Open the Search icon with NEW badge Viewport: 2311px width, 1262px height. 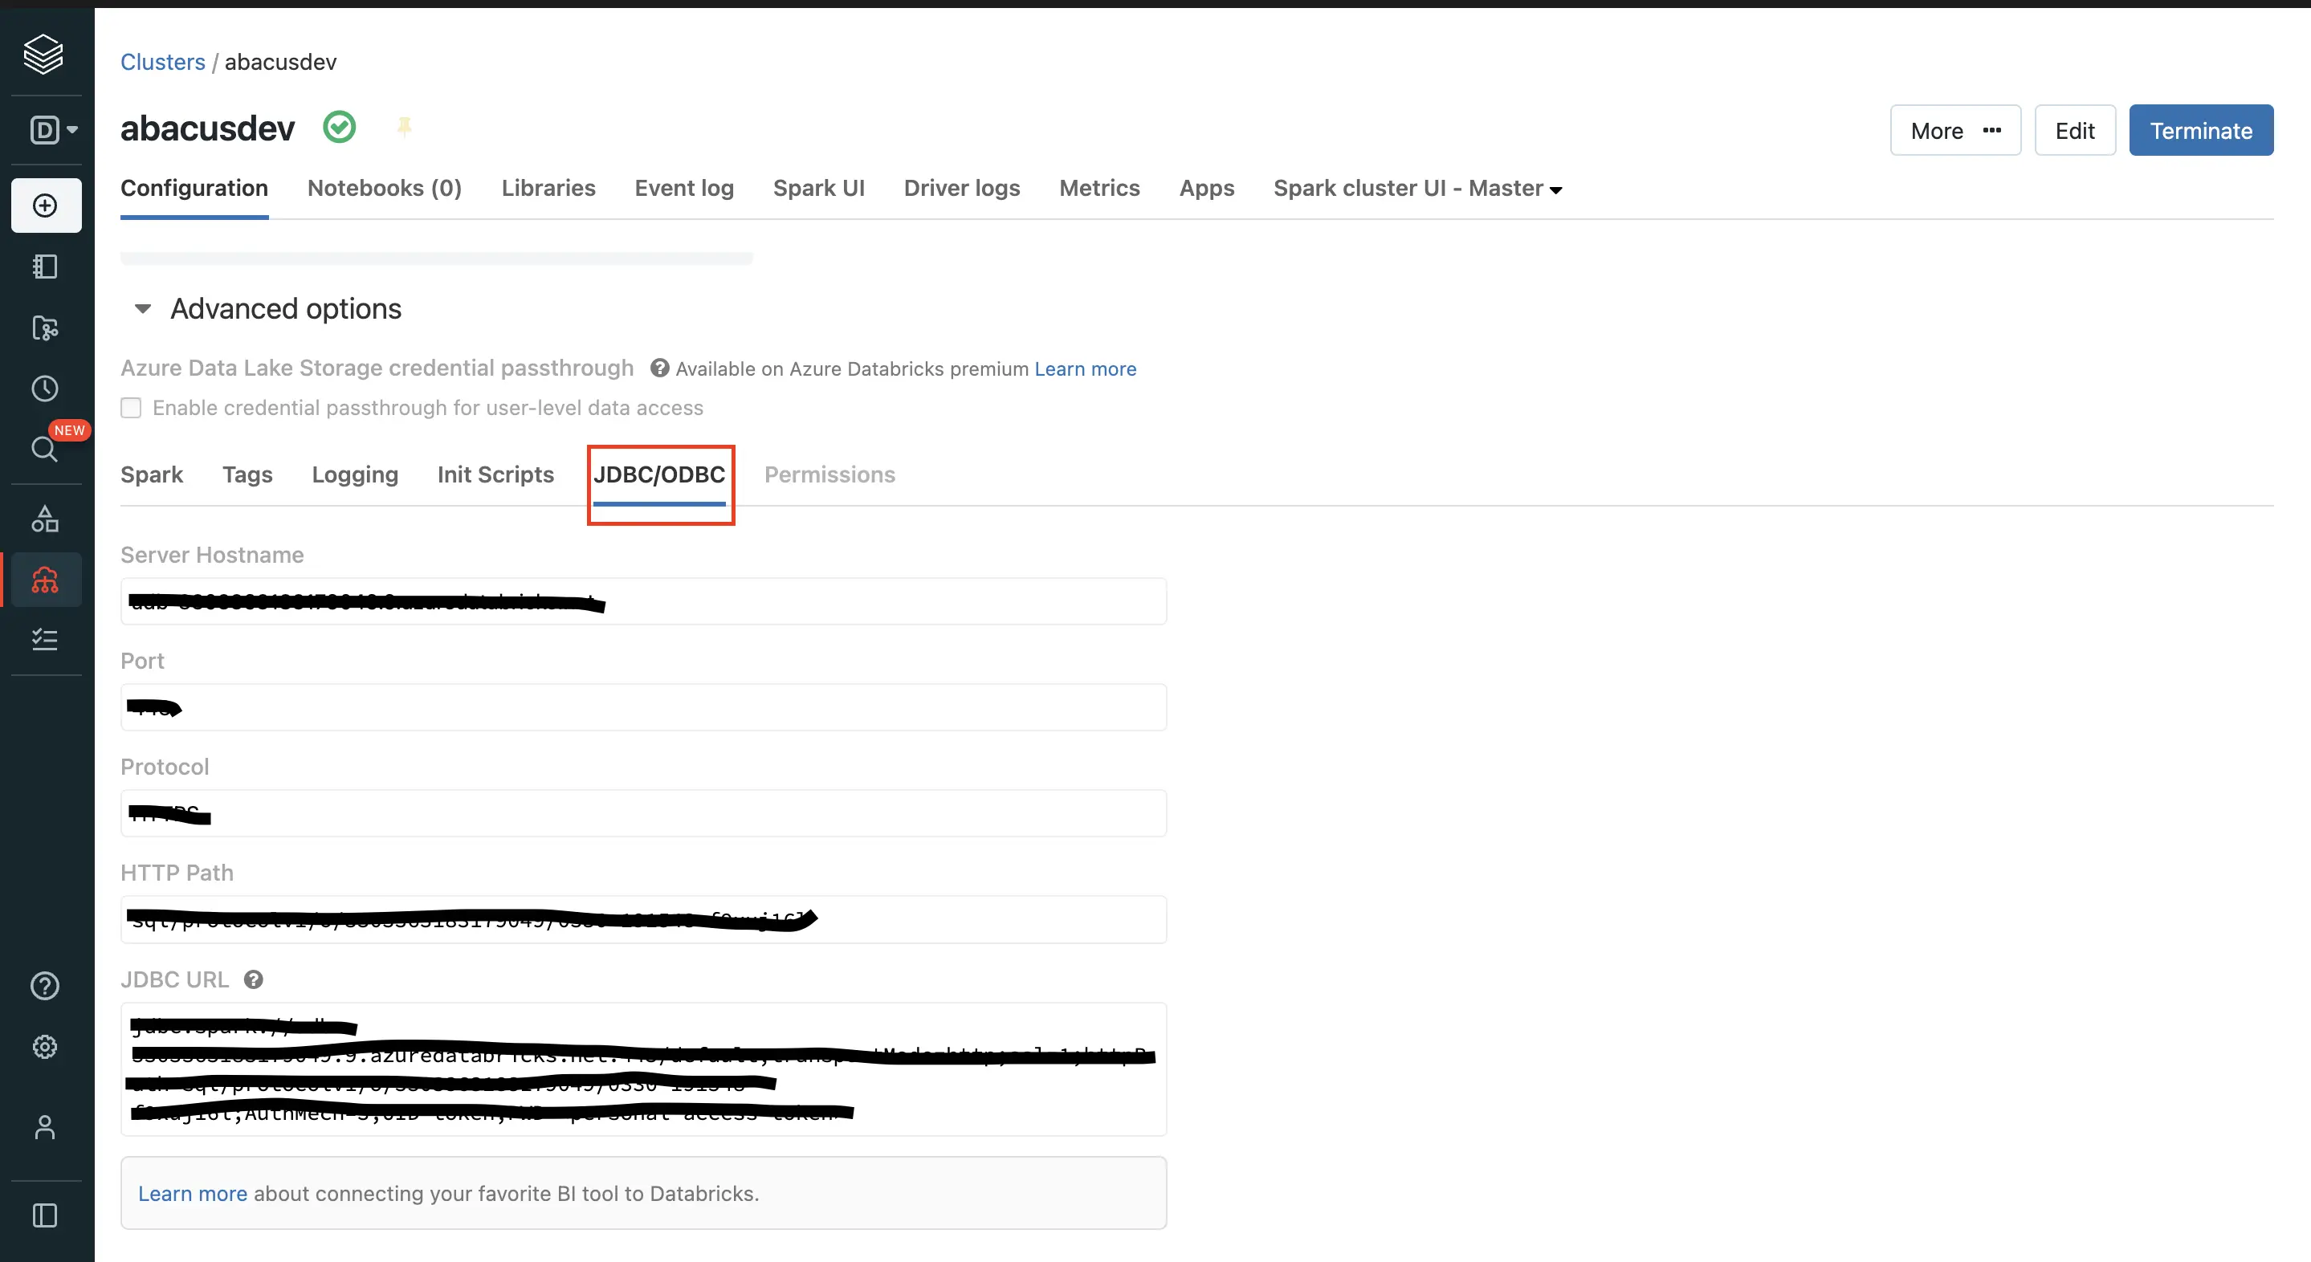pos(44,449)
